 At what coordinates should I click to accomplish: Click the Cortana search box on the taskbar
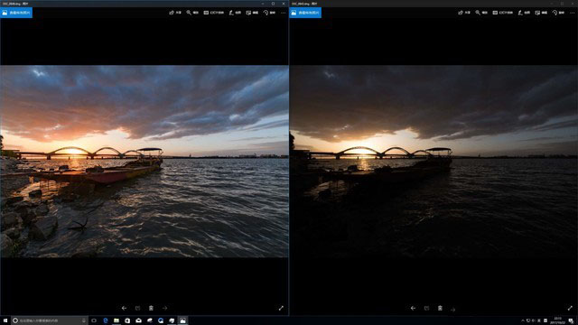[x=50, y=320]
